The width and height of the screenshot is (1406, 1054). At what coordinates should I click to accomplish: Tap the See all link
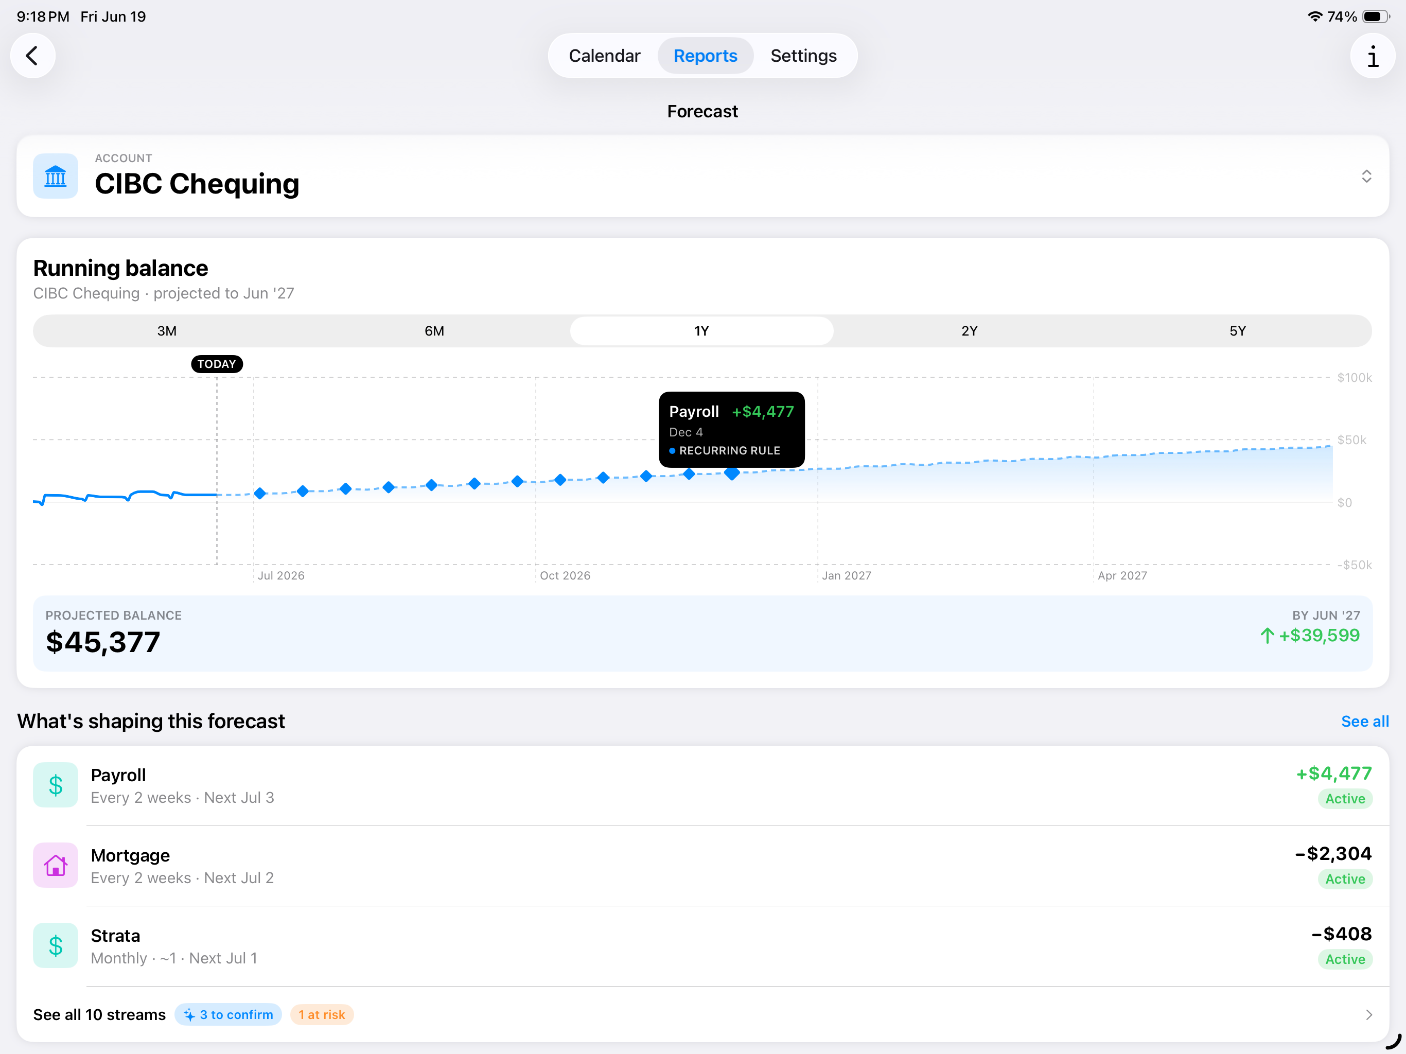tap(1365, 722)
